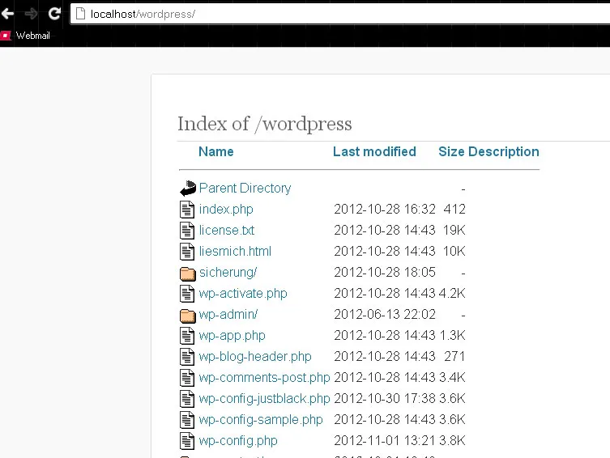Click size '271' of wp-blog-header.php
Viewport: 610px width, 458px height.
[x=454, y=356]
